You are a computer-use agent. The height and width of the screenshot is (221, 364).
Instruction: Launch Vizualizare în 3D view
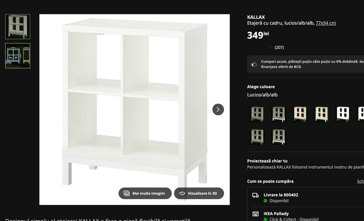pyautogui.click(x=199, y=193)
